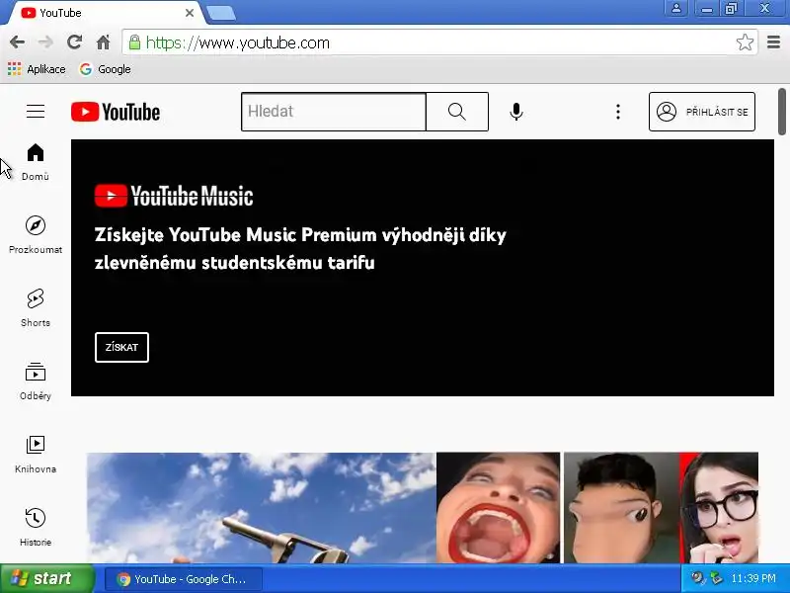The width and height of the screenshot is (790, 593).
Task: Open the blue sky video thumbnail
Action: coord(261,507)
